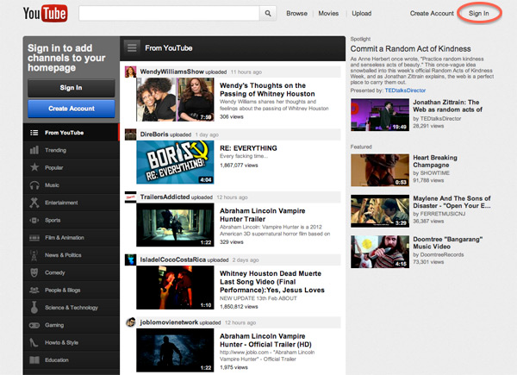
Task: Open Science & Technology category
Action: 71,308
